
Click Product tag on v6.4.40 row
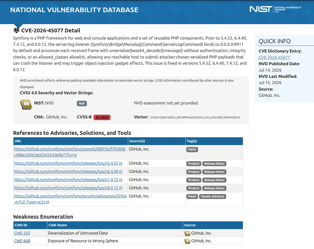(x=194, y=172)
